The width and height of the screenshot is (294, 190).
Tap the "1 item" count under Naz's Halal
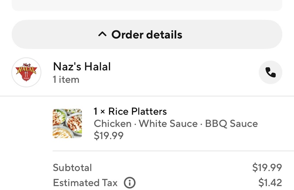66,80
